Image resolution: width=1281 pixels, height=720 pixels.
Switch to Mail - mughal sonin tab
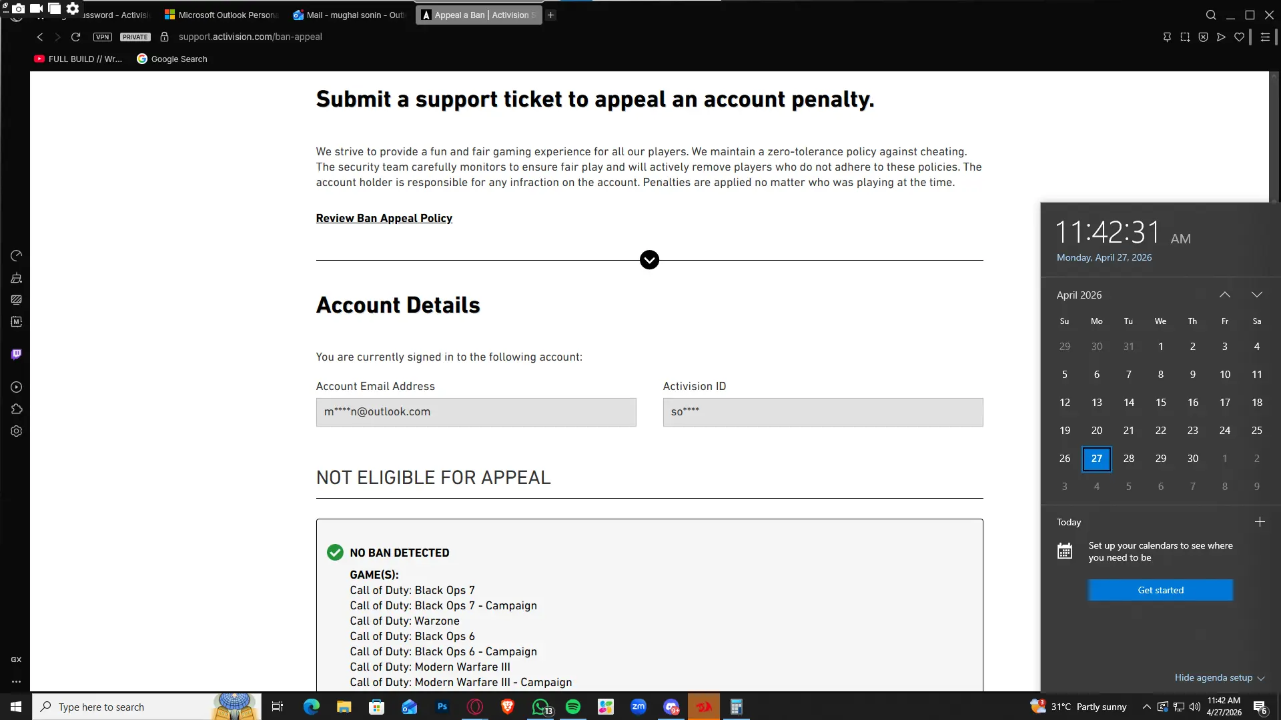click(x=350, y=15)
